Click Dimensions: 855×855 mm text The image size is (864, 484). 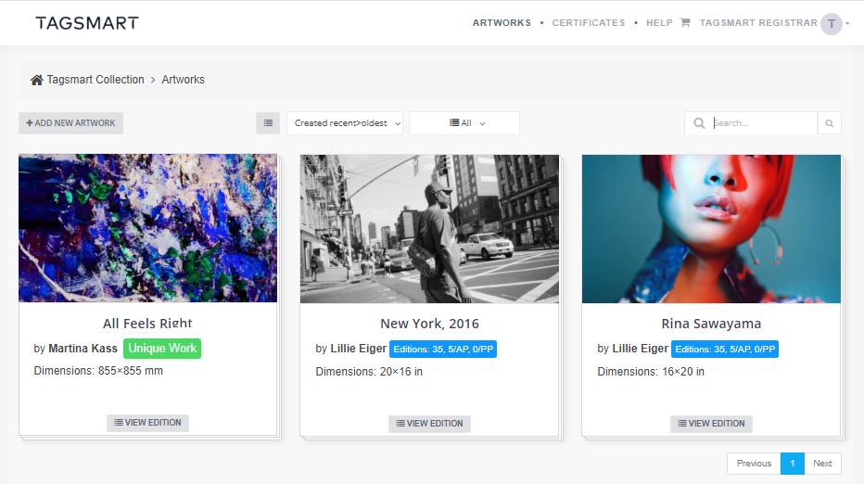click(x=98, y=371)
